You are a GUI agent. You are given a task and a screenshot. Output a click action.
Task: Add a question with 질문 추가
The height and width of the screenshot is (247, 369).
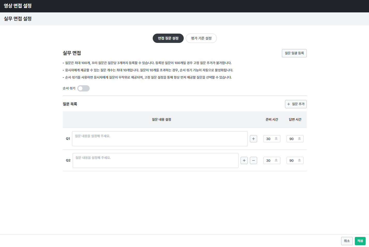point(296,104)
